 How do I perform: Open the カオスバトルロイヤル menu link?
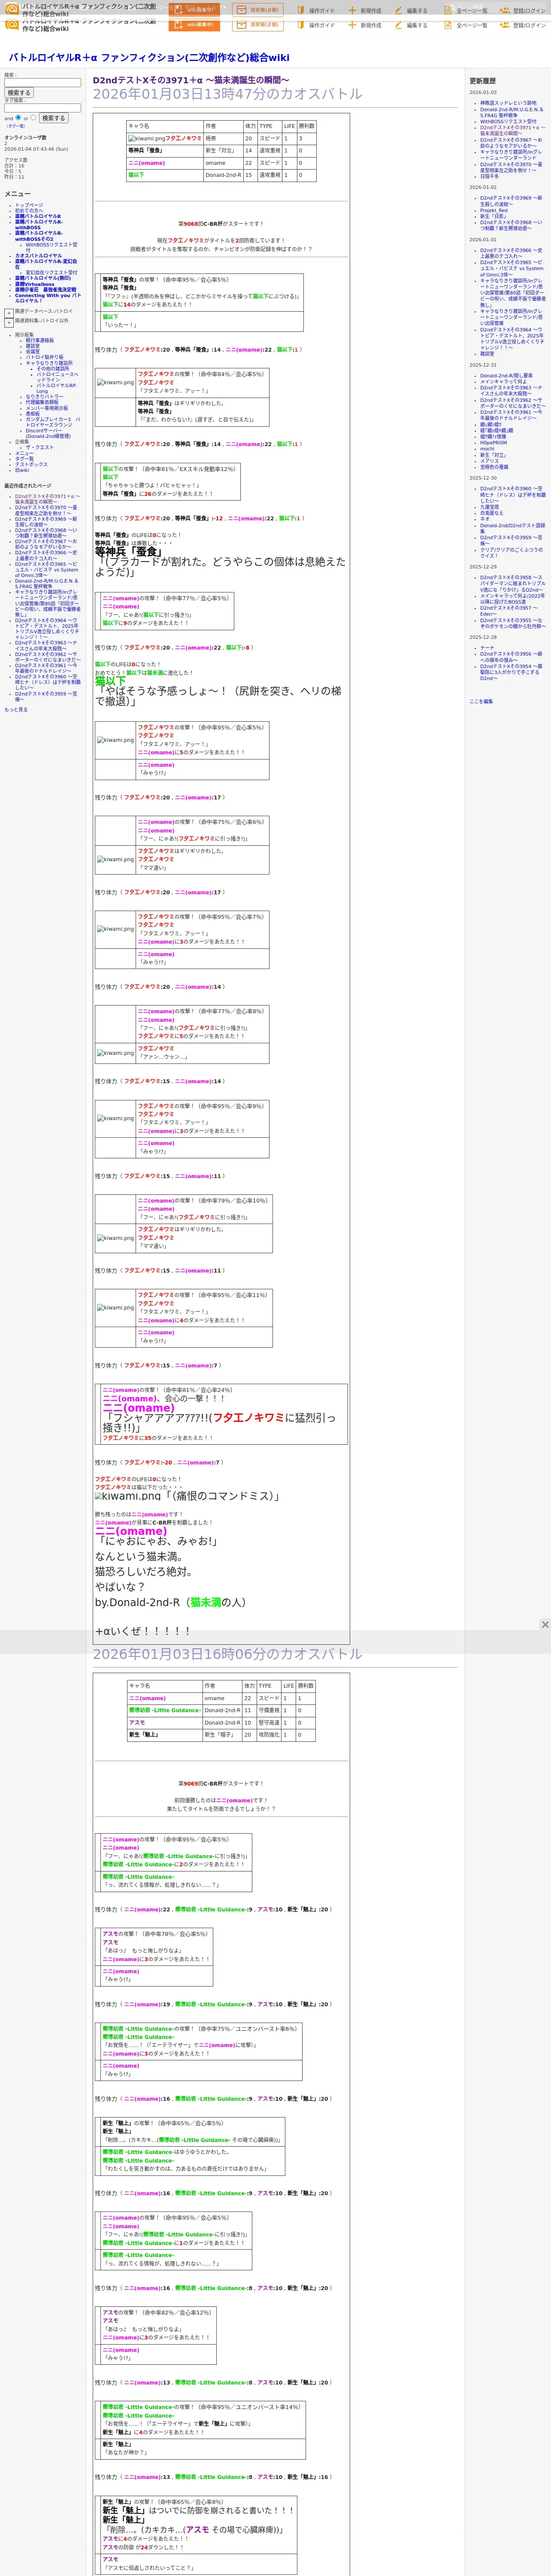click(x=38, y=256)
